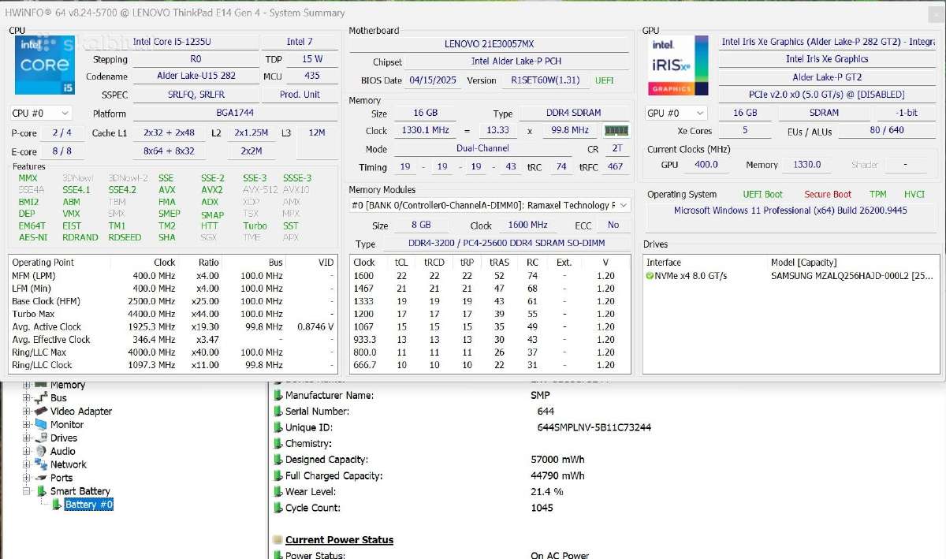Click the Unique ID value 644SMPLNV-5B11C73244
The image size is (946, 559).
pyautogui.click(x=594, y=427)
